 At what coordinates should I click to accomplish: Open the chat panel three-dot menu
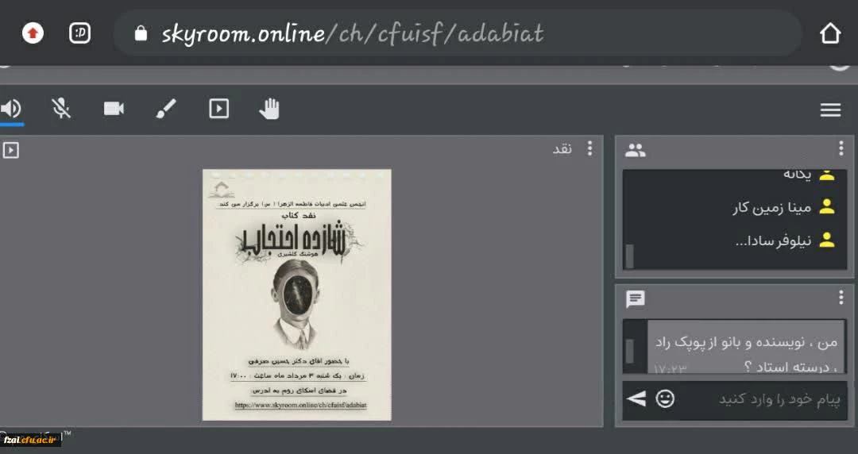[841, 298]
